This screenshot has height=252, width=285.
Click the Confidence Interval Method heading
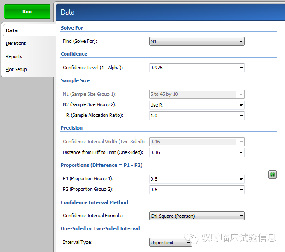tap(94, 202)
